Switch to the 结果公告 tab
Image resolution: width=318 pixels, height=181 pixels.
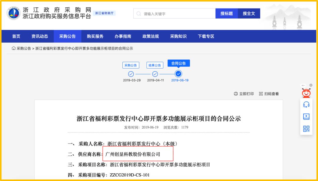(155, 65)
